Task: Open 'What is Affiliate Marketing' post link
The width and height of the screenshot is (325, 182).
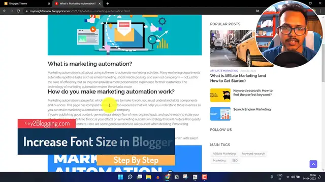Action: click(x=238, y=78)
